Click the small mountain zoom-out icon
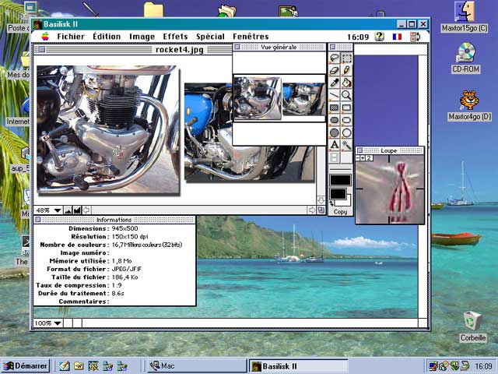This screenshot has height=374, width=498. pyautogui.click(x=68, y=210)
